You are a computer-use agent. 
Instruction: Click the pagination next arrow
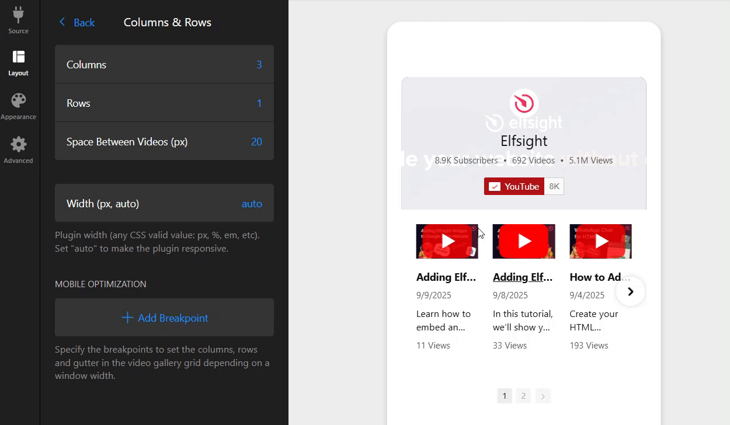click(543, 396)
